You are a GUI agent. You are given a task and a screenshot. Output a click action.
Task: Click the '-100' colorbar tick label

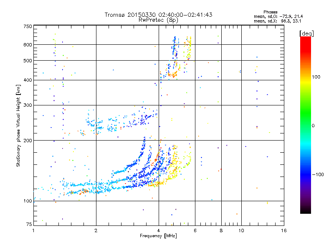click(x=318, y=174)
